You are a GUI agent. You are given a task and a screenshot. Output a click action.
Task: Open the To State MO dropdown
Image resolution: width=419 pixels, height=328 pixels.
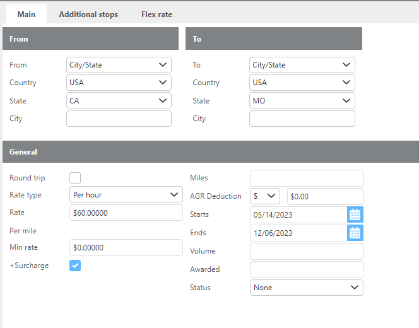tap(302, 100)
